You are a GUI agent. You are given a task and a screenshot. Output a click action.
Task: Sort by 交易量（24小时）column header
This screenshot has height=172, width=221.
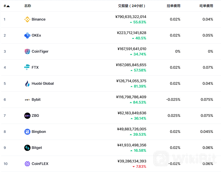(132, 6)
